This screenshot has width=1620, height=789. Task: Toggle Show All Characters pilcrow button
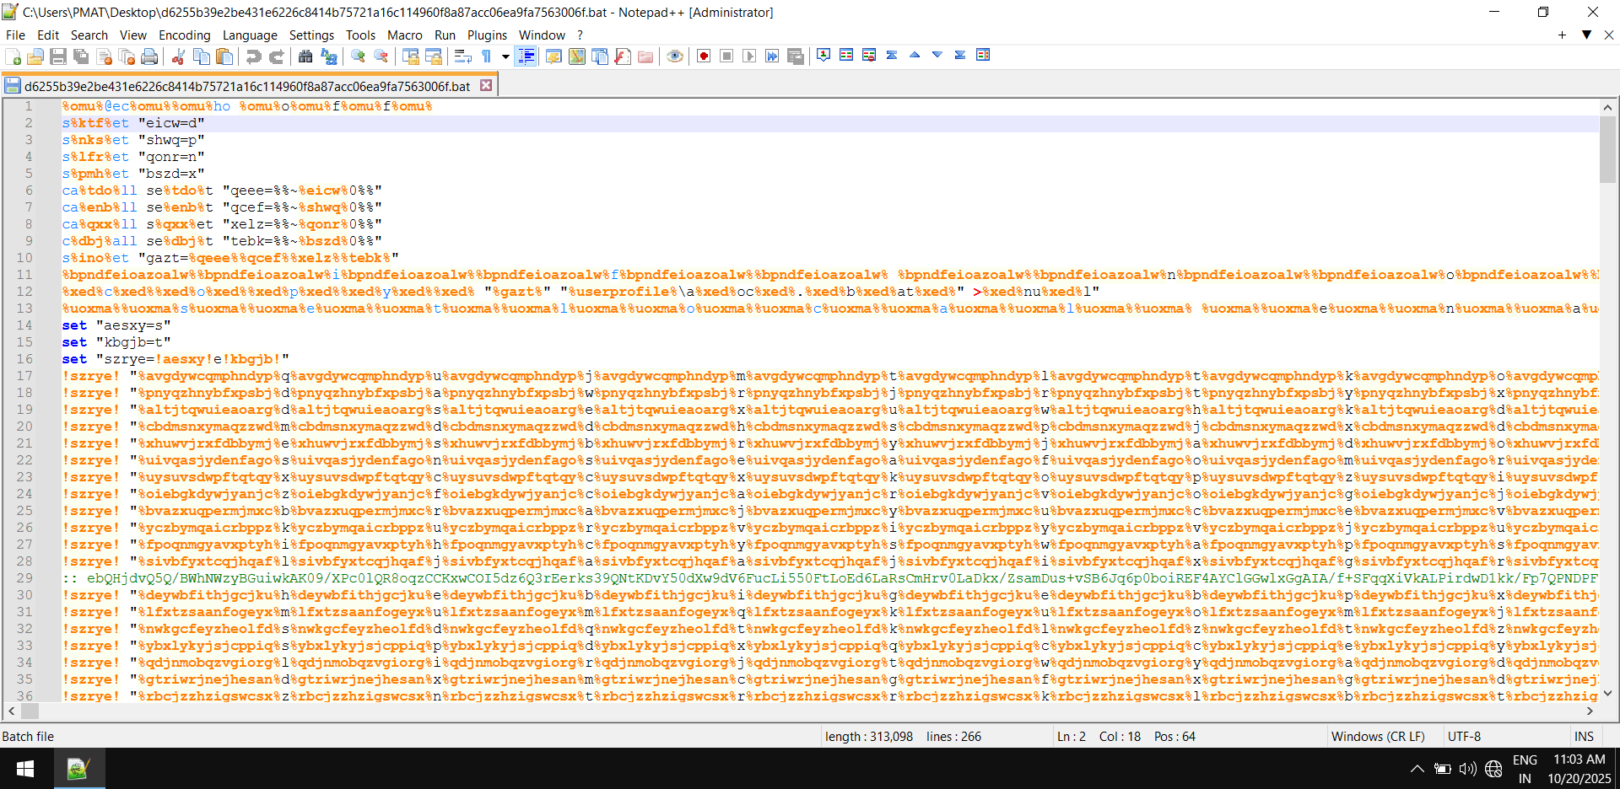[487, 56]
